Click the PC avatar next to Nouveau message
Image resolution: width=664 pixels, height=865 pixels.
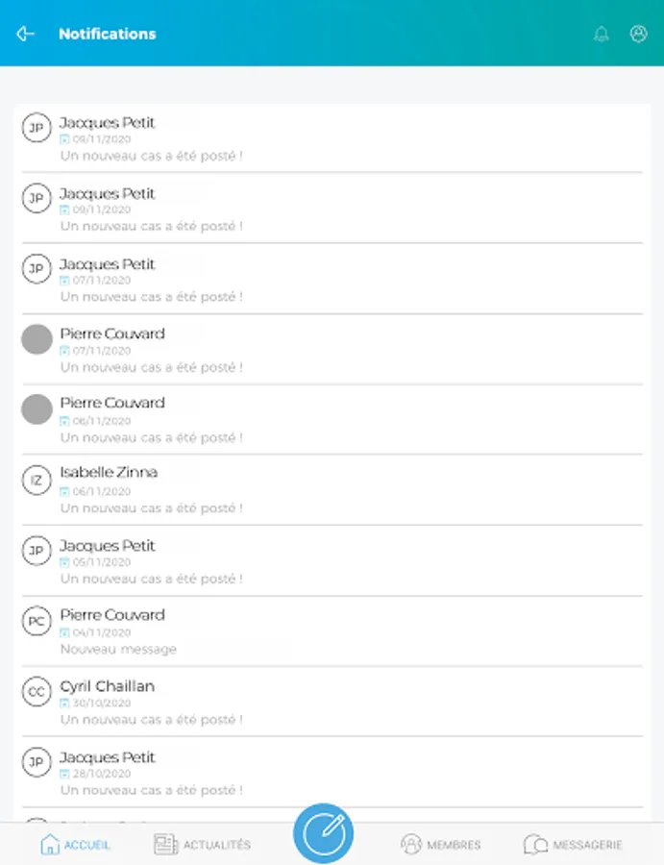[x=37, y=621]
